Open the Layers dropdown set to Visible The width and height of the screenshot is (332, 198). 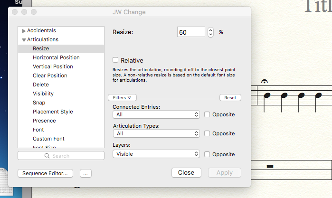(x=156, y=154)
